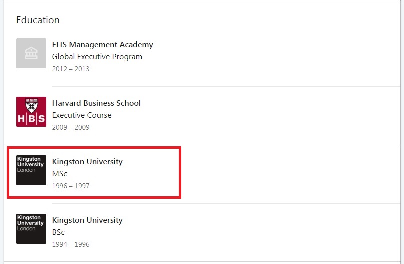
Task: Open Kingston University link for MSc entry
Action: (87, 162)
